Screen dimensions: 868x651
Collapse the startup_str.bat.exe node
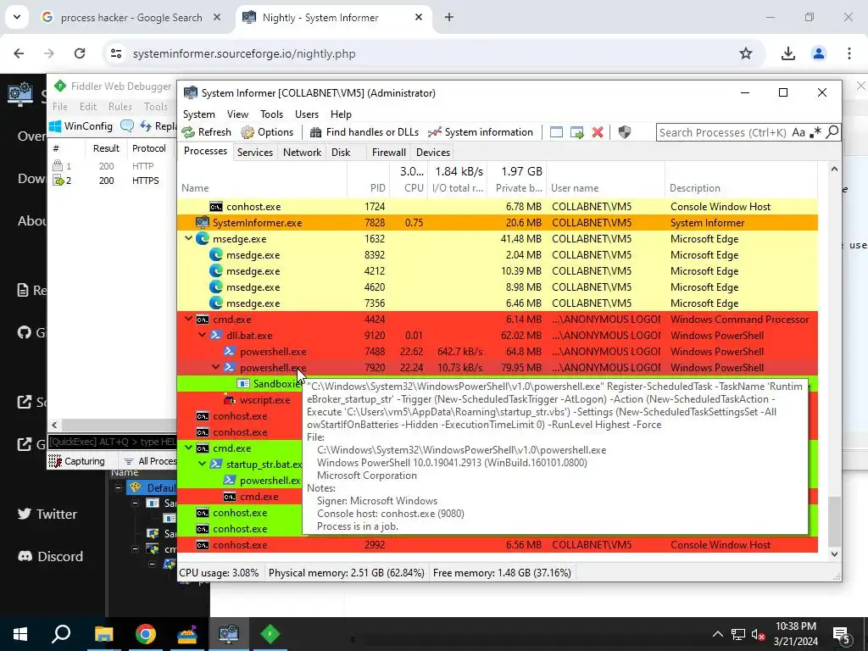(202, 465)
